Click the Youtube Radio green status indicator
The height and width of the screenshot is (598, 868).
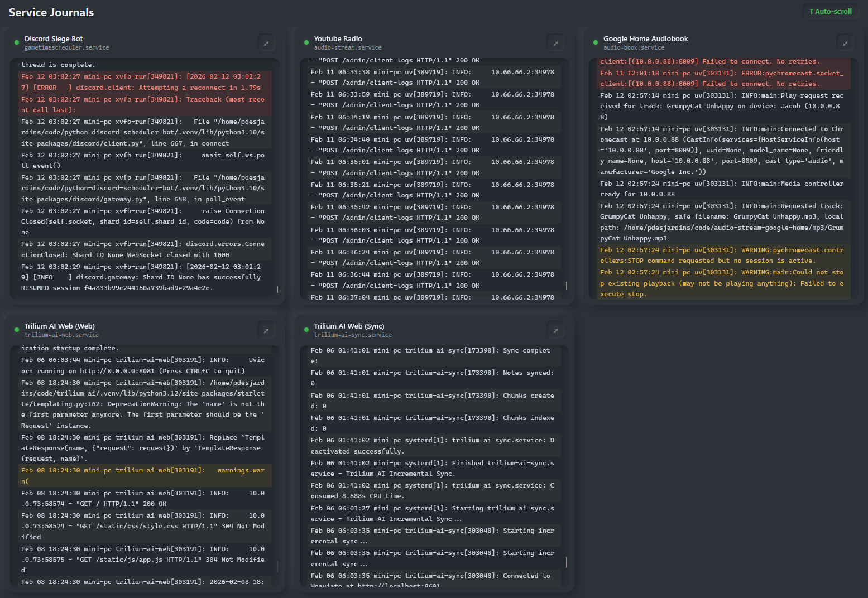(x=306, y=42)
